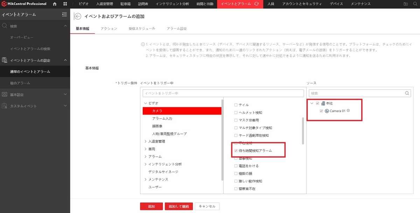
Task: Expand the メンテナンス tree node
Action: pos(145,179)
